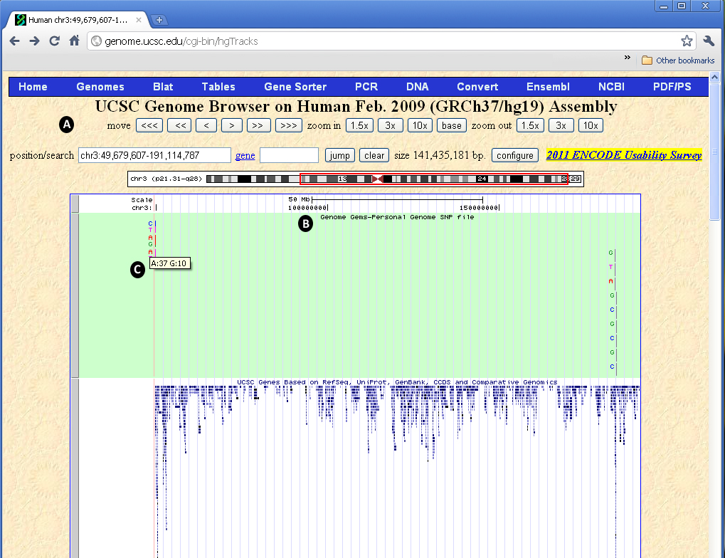Click the browser forward arrow
725x558 pixels.
34,41
